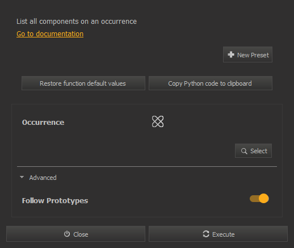Screen dimensions: 294x248
Task: Click the orange knob of the Prototypes toggle
Action: click(x=263, y=199)
